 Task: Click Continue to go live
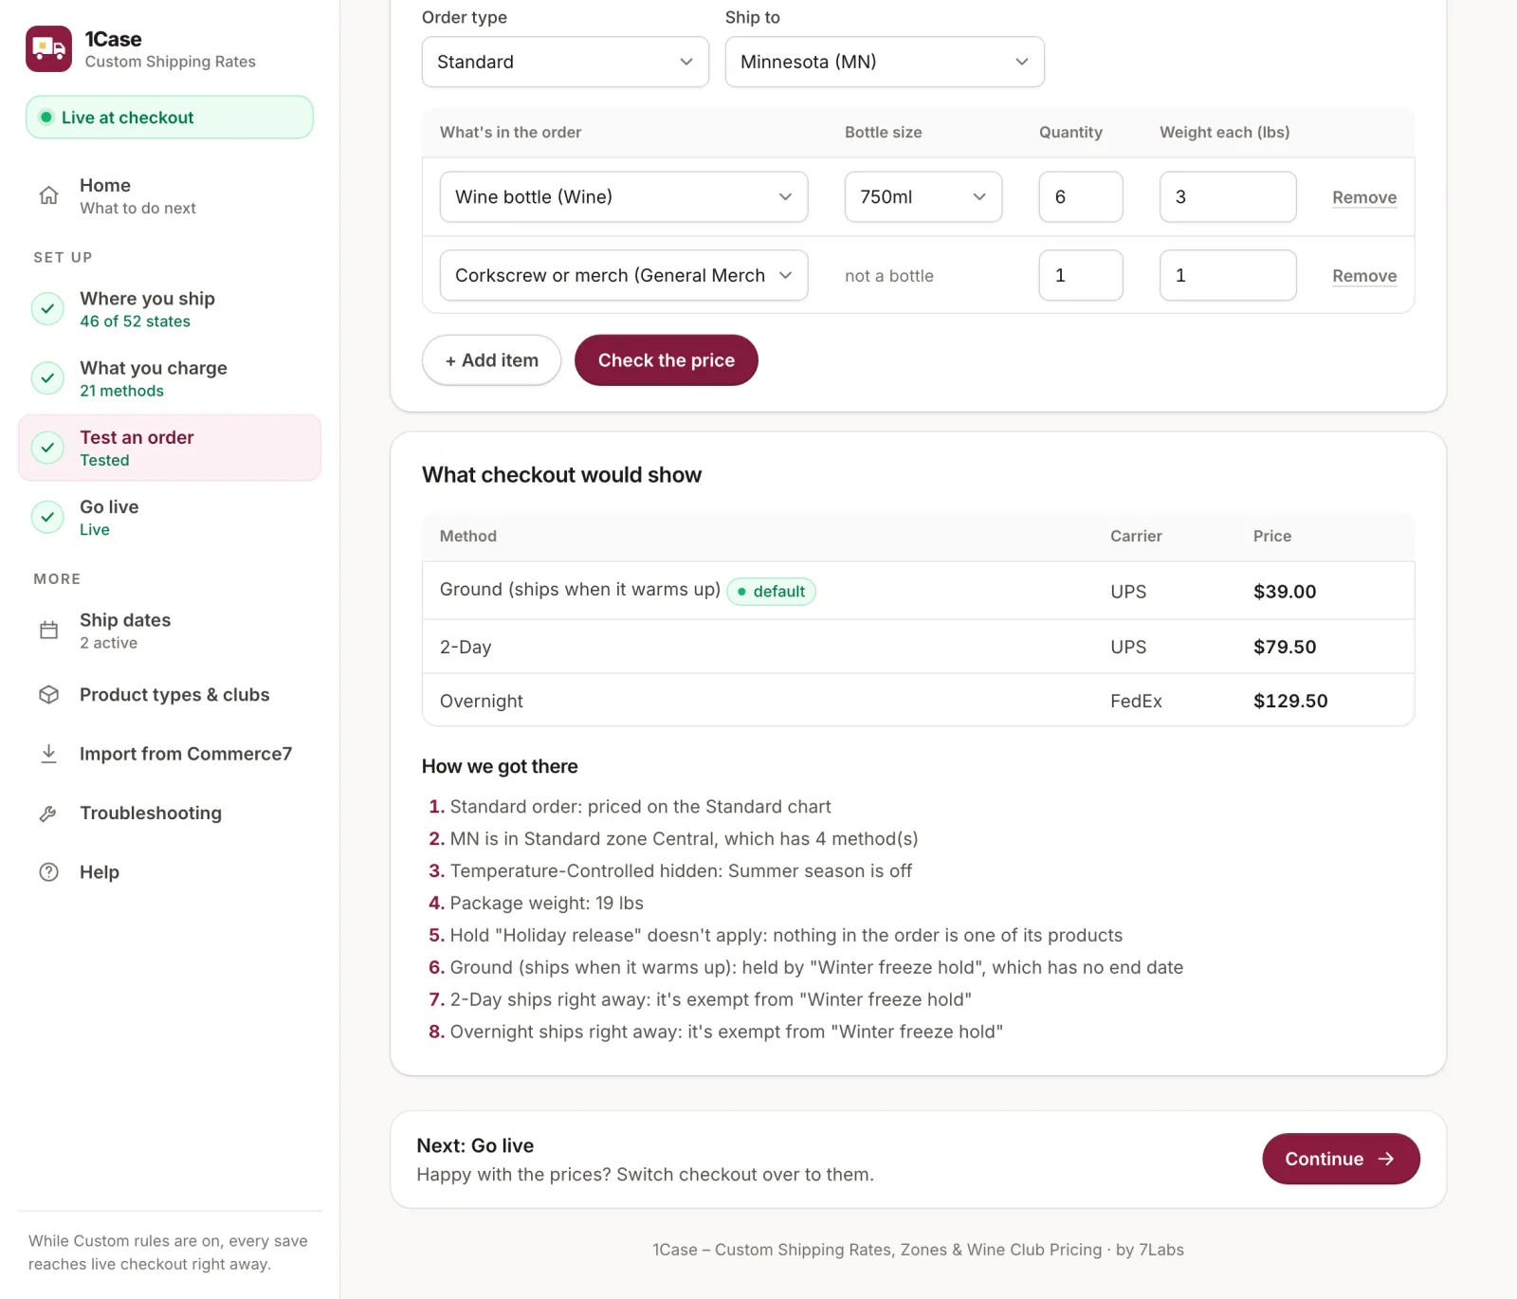(1341, 1159)
